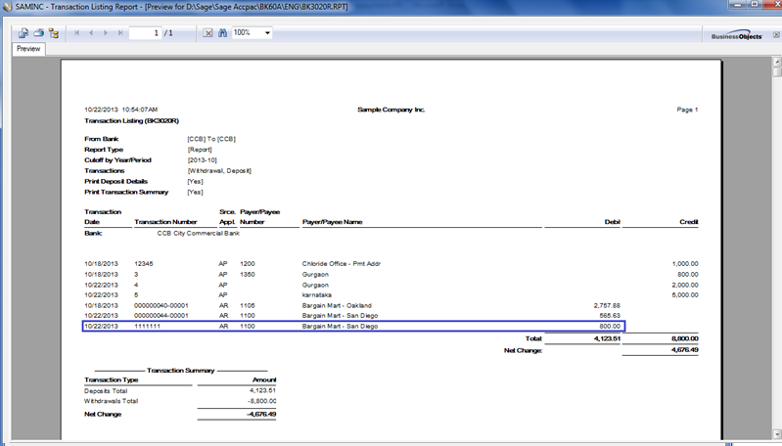Click the credit total '8,800.00'

point(685,338)
